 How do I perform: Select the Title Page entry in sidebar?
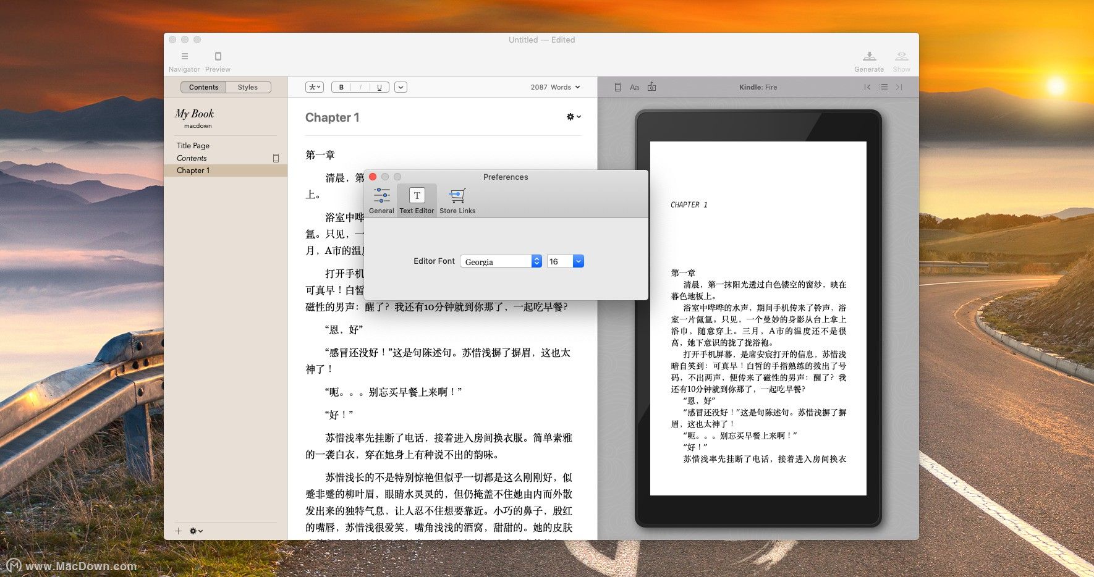(193, 145)
